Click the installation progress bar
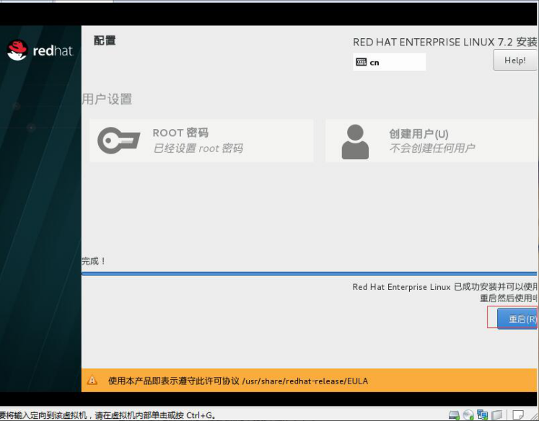The width and height of the screenshot is (539, 421). coord(309,274)
